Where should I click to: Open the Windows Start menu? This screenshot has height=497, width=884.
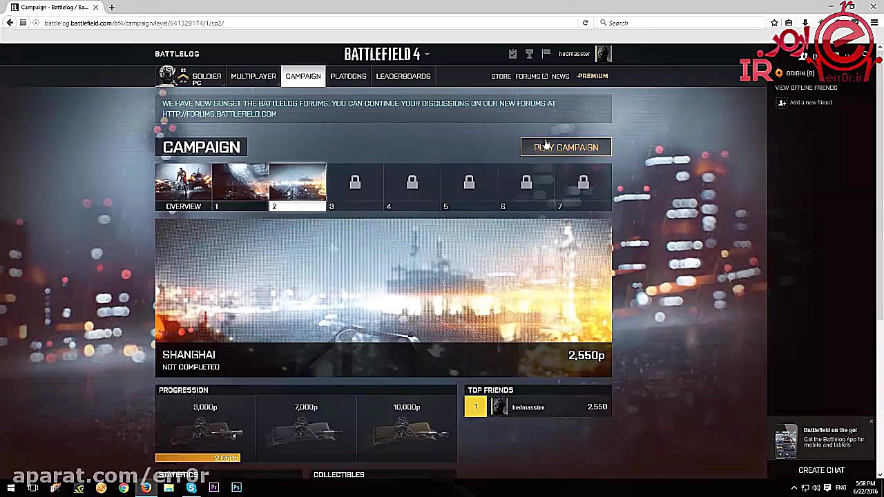click(x=10, y=488)
